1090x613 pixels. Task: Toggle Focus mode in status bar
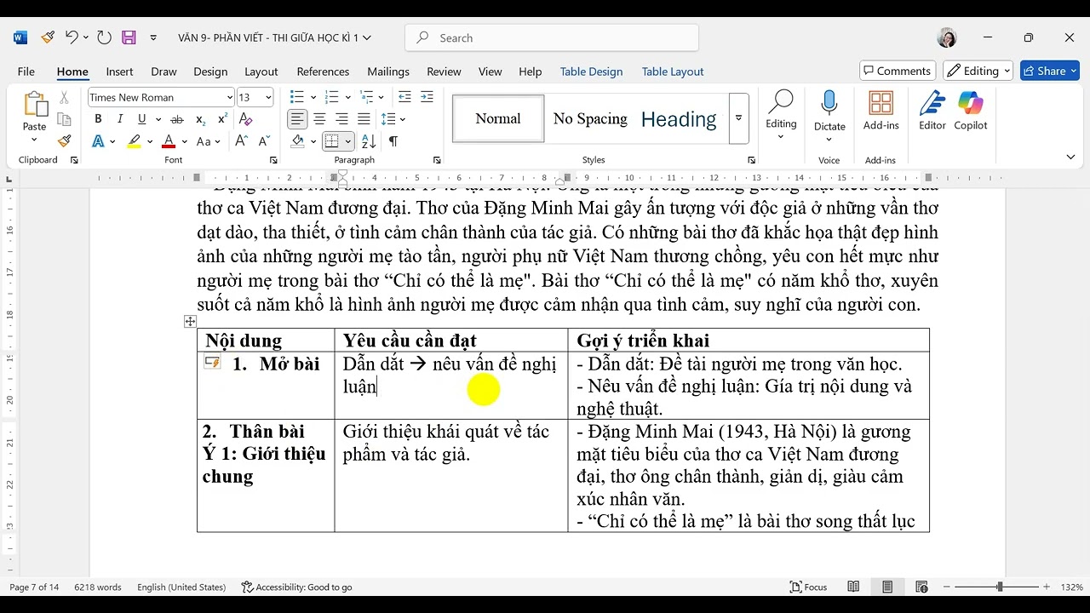tap(809, 587)
